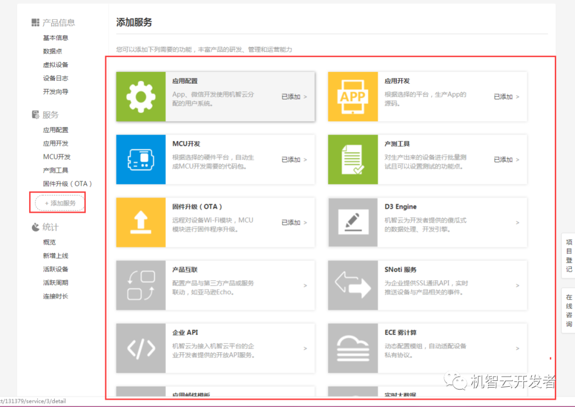Open 活跃设备 statistics in the sidebar

(55, 269)
